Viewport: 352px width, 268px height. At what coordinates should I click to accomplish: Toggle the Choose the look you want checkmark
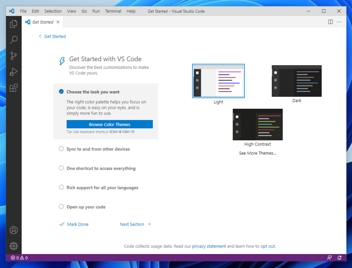(x=61, y=92)
